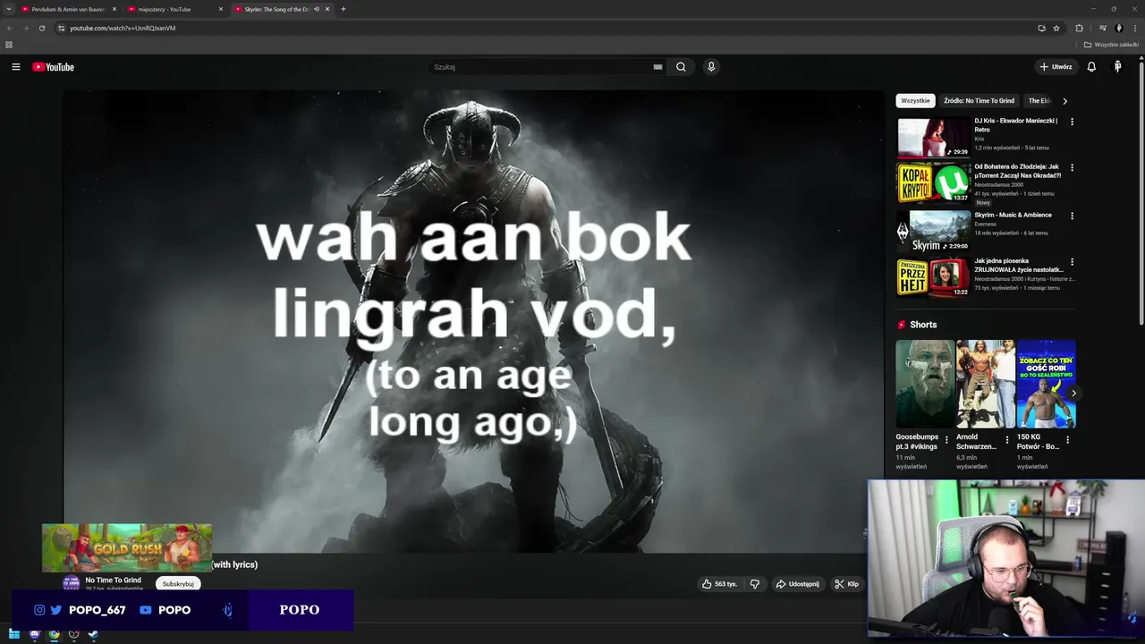Open the Jak jedna piosenka ZRUJNOWAŁA video title

pos(1019,265)
